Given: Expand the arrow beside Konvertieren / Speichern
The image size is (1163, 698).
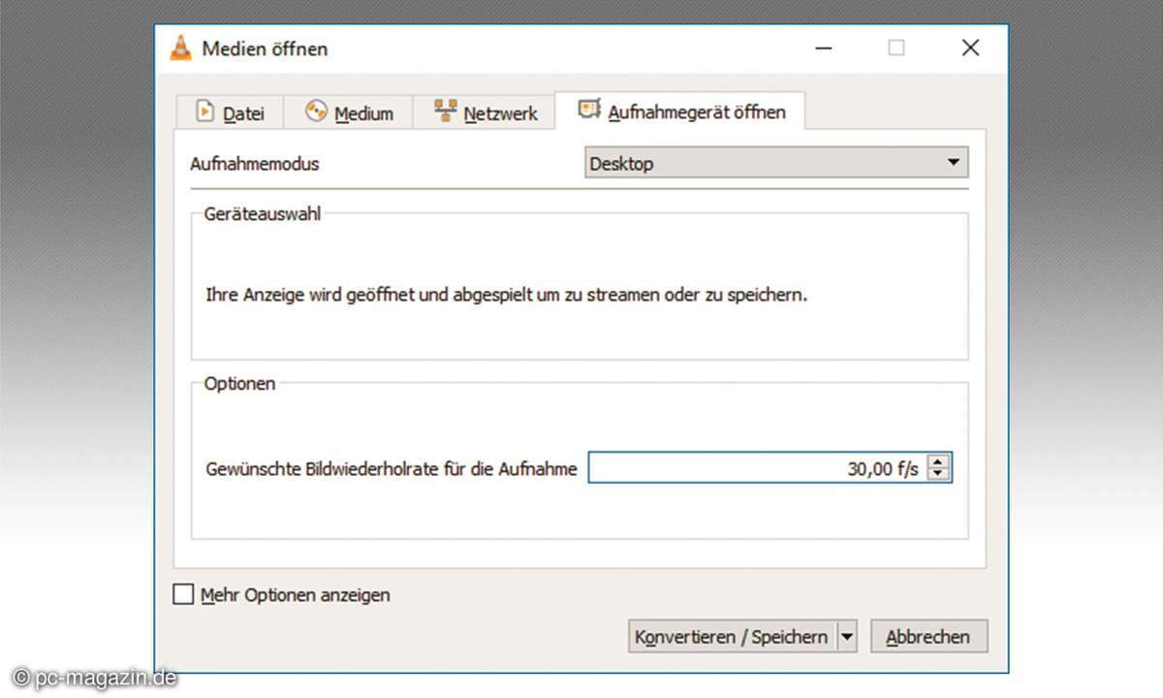Looking at the screenshot, I should click(x=847, y=637).
